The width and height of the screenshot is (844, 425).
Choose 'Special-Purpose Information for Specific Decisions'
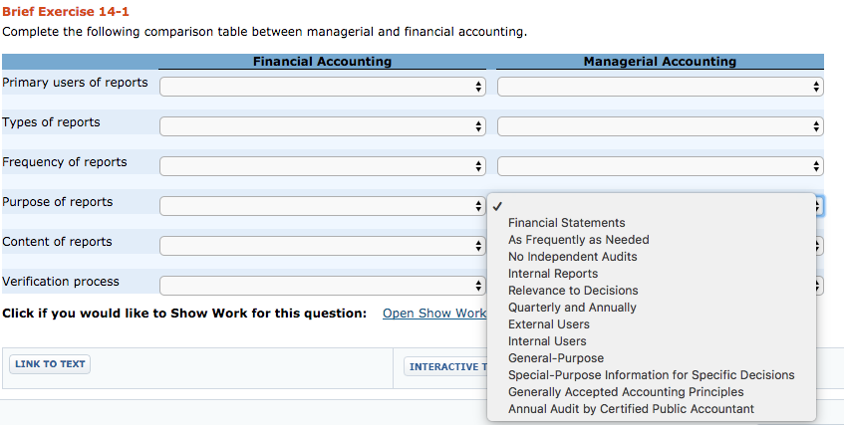[652, 375]
